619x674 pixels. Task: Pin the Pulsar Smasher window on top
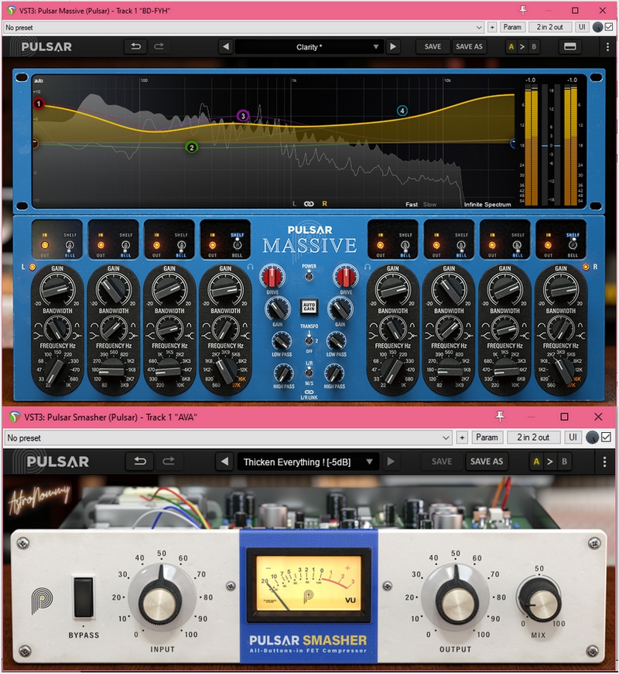point(501,417)
